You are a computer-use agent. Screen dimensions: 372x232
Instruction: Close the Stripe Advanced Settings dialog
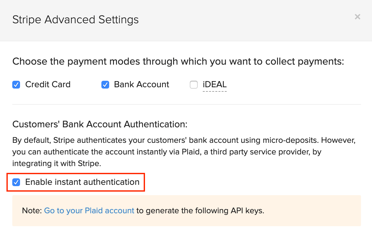357,17
